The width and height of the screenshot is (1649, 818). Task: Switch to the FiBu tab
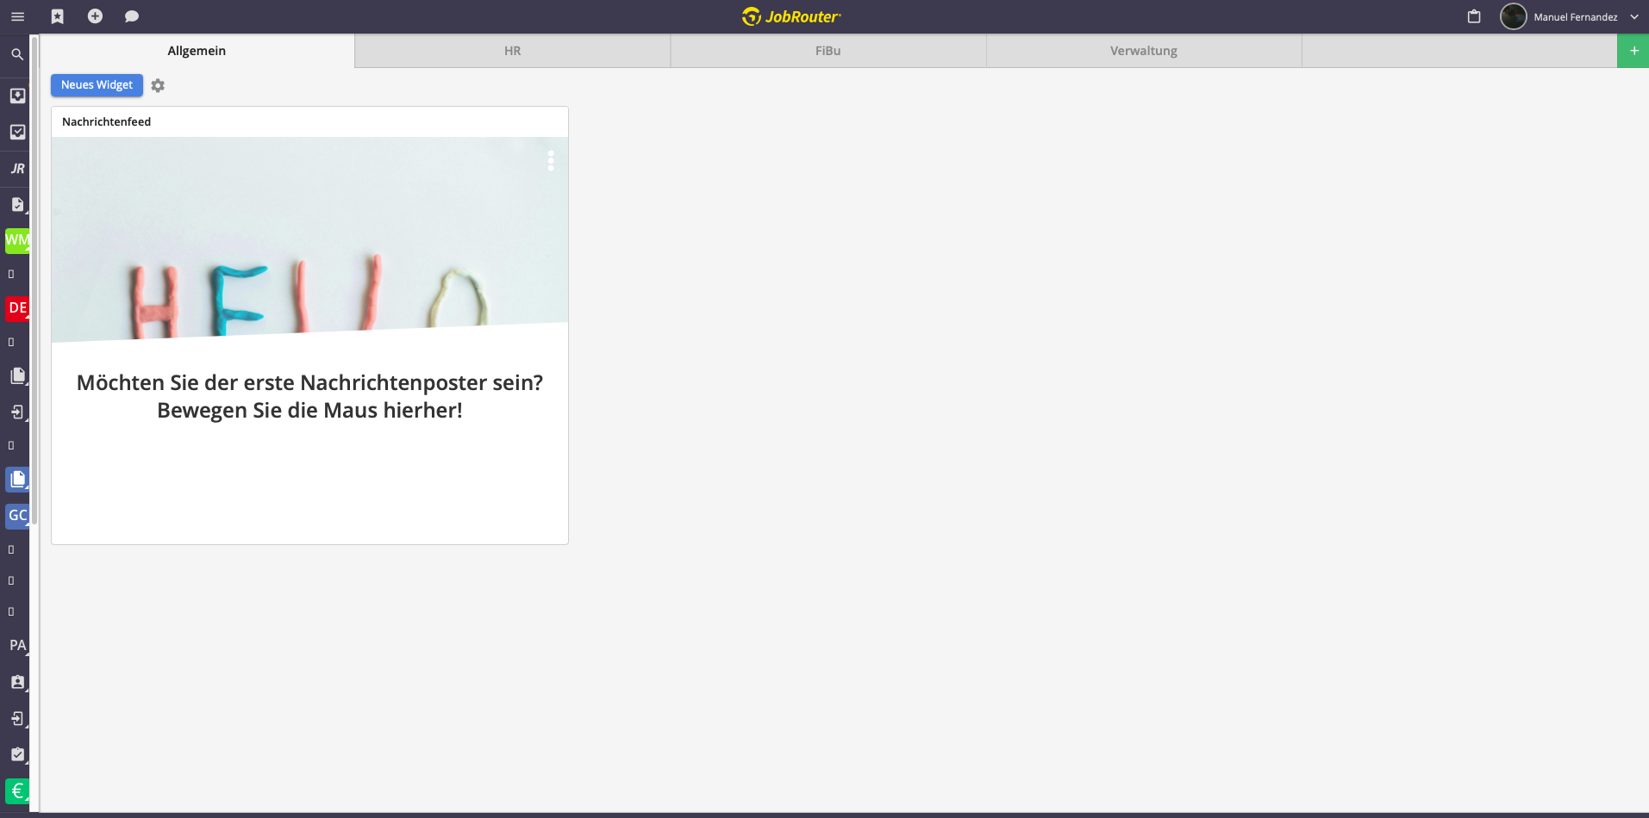pos(828,51)
